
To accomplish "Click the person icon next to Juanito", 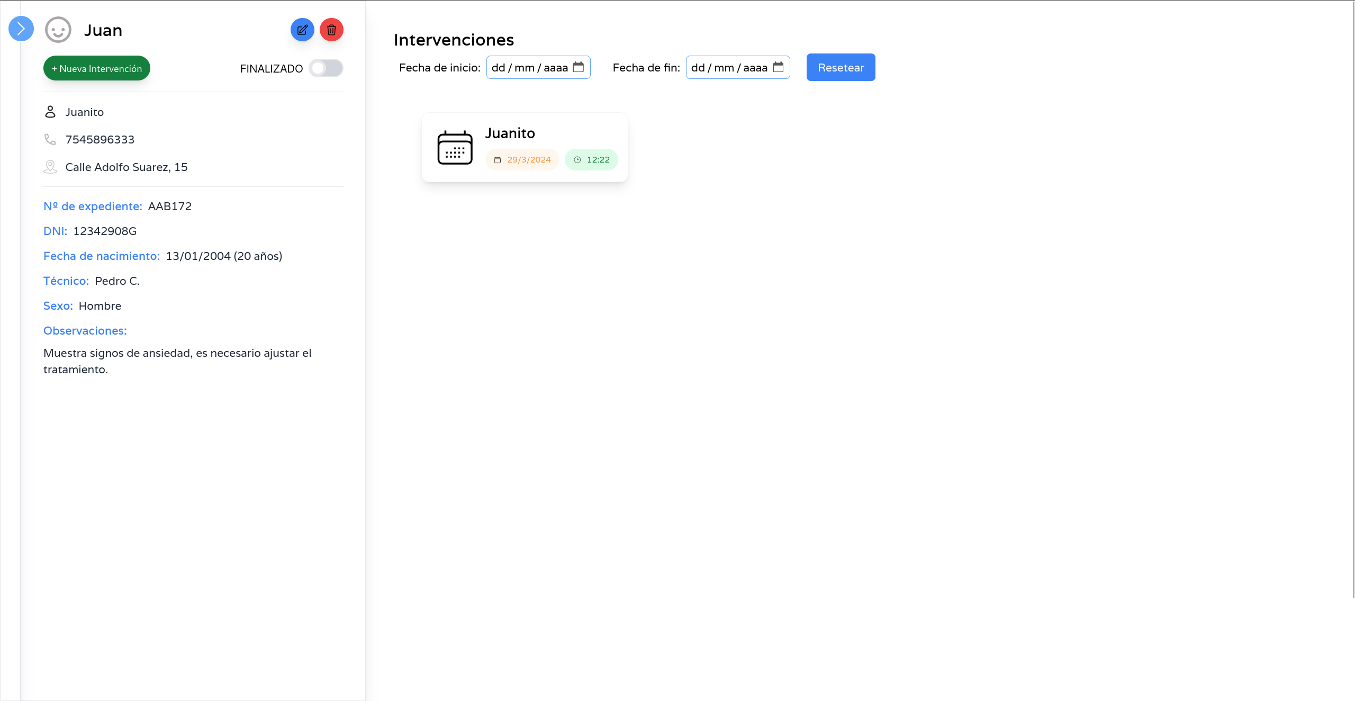I will pyautogui.click(x=50, y=112).
